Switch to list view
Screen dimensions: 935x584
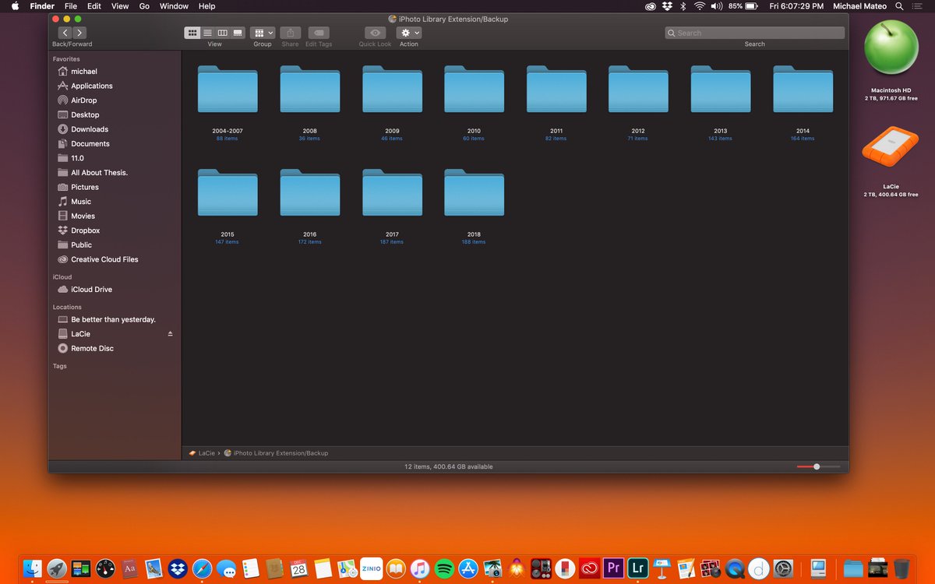[x=207, y=33]
